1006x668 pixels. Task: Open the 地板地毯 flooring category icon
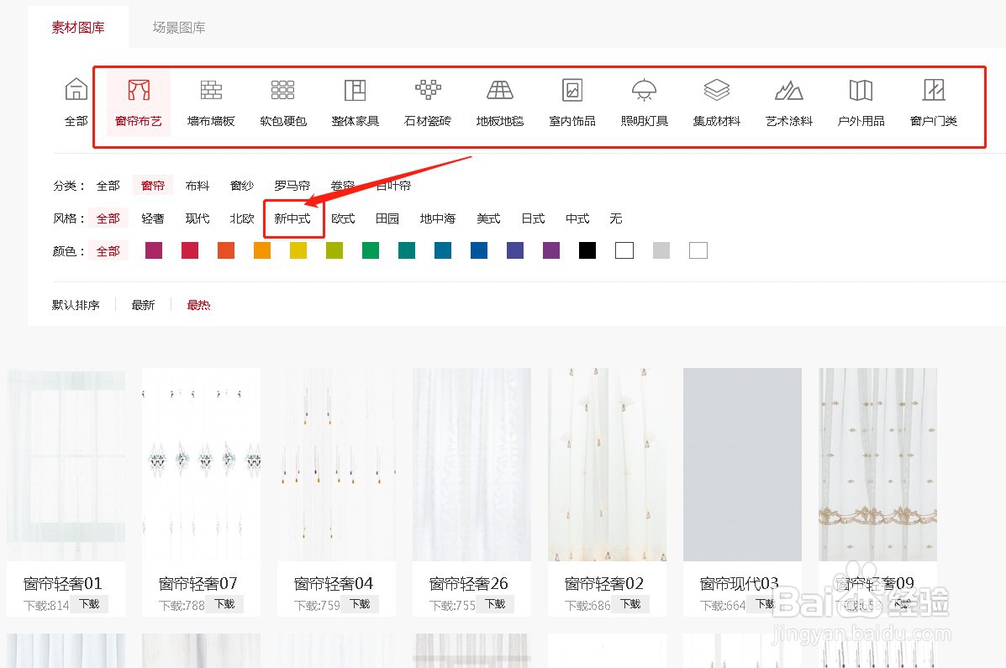pyautogui.click(x=499, y=101)
